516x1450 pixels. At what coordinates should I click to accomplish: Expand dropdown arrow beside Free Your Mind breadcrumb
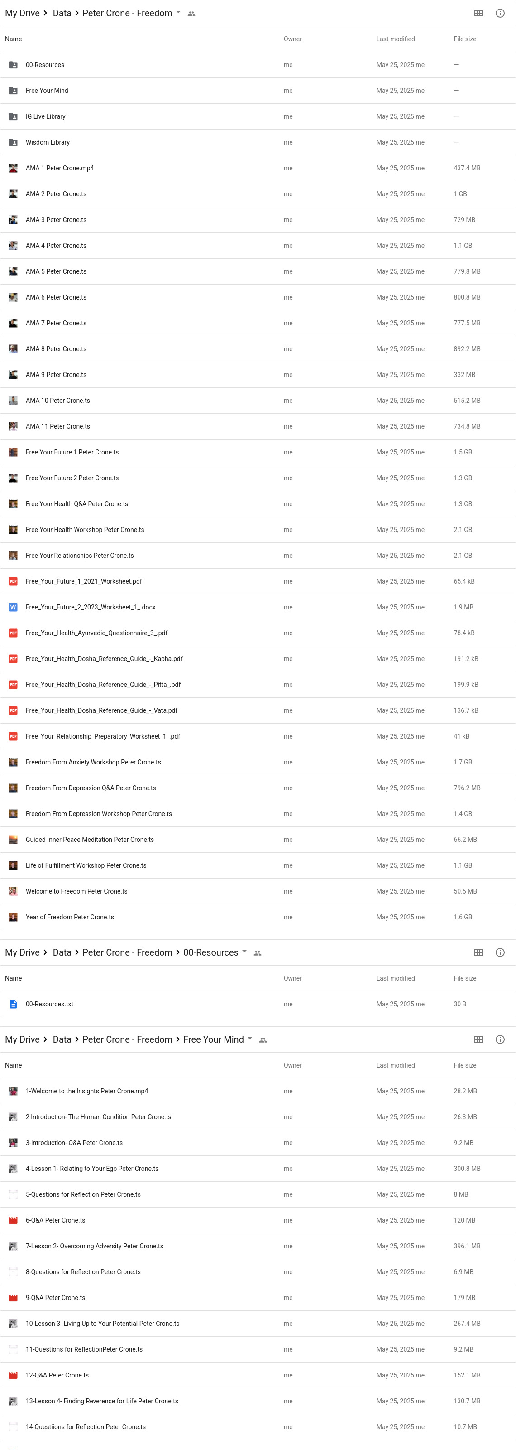250,1039
